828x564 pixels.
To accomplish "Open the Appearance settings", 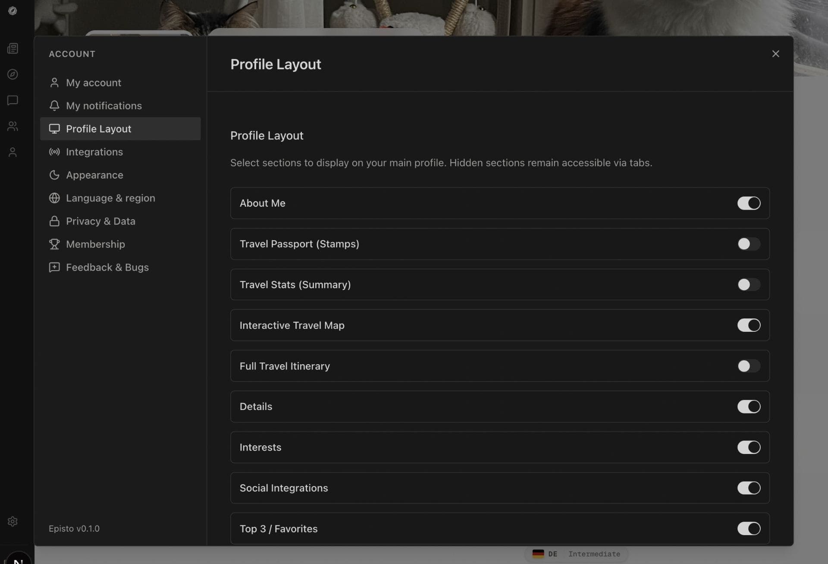I will click(94, 175).
